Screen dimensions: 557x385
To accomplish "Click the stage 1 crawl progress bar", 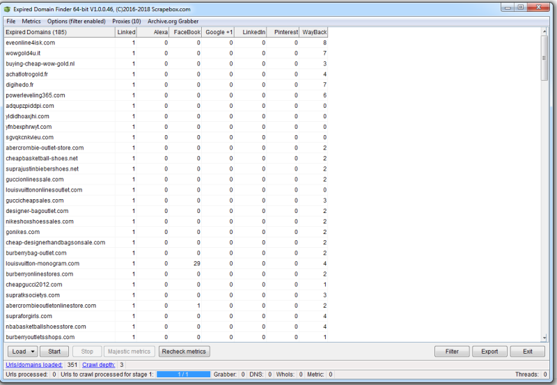I will [x=183, y=375].
